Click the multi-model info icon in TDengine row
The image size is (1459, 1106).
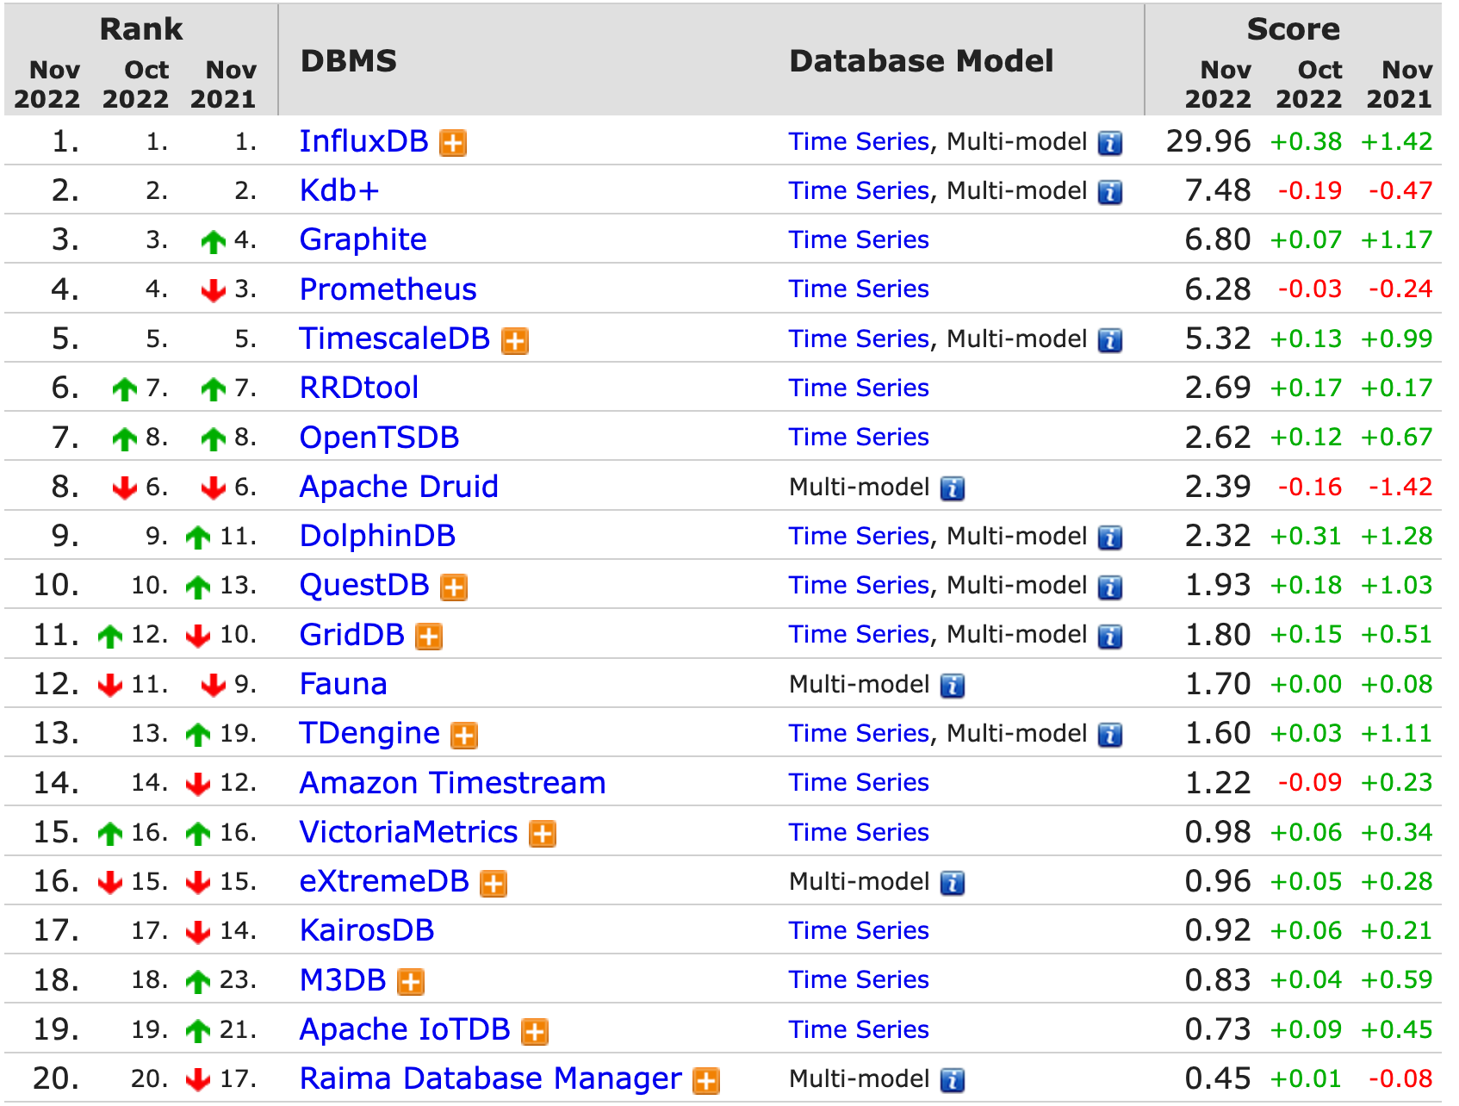pyautogui.click(x=1110, y=735)
